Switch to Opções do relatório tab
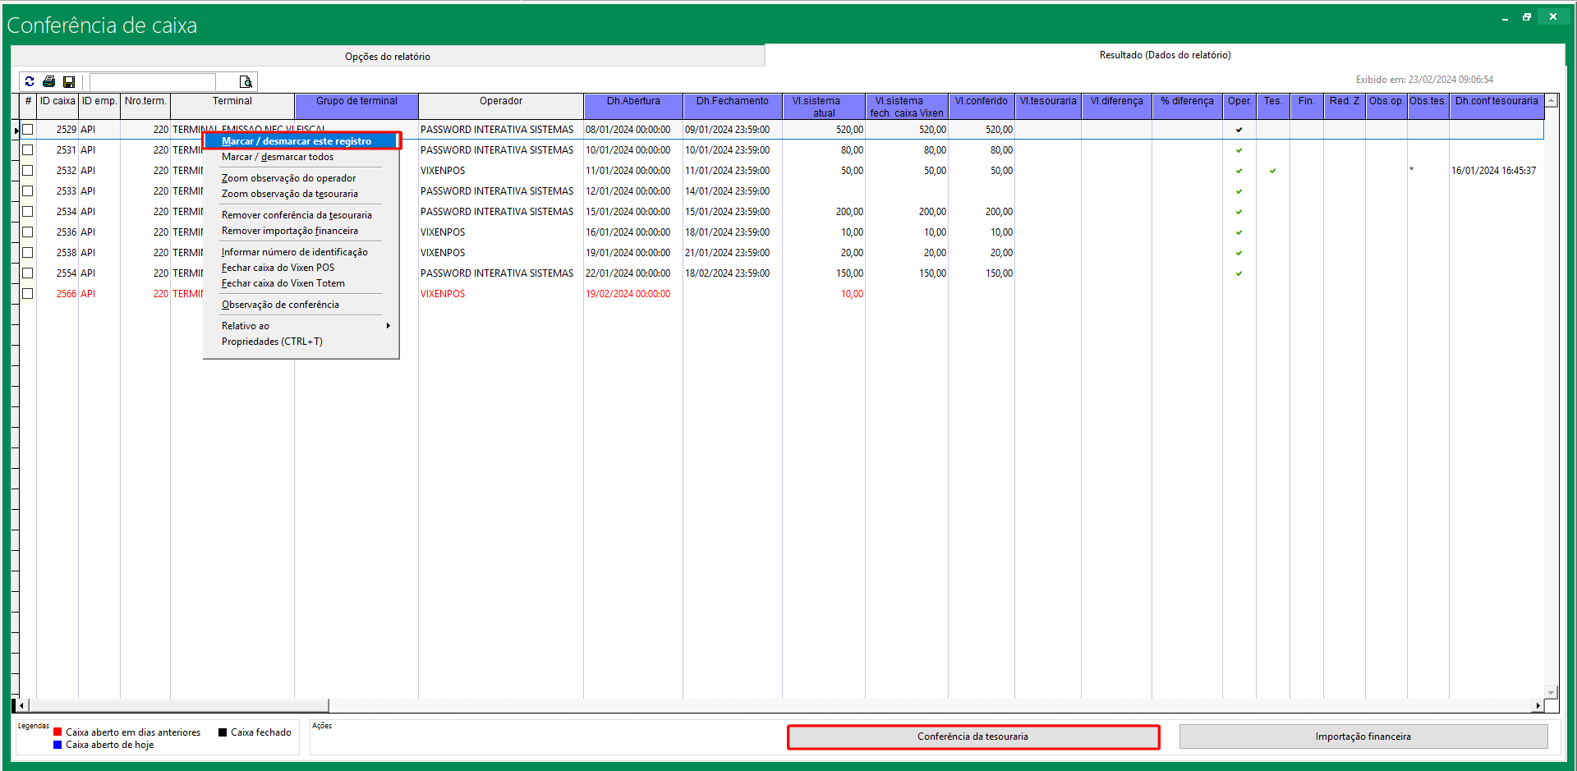This screenshot has width=1577, height=771. [387, 57]
